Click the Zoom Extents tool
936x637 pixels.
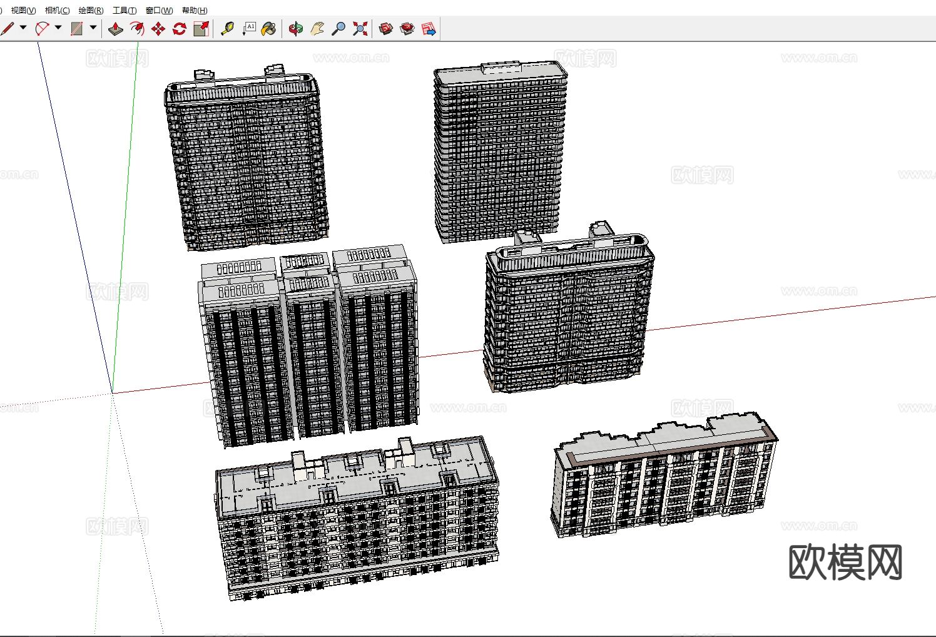pos(360,29)
